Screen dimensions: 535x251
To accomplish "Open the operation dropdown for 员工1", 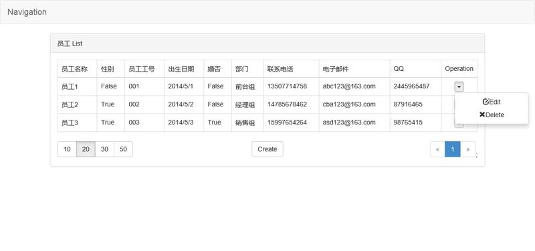I will pyautogui.click(x=459, y=87).
